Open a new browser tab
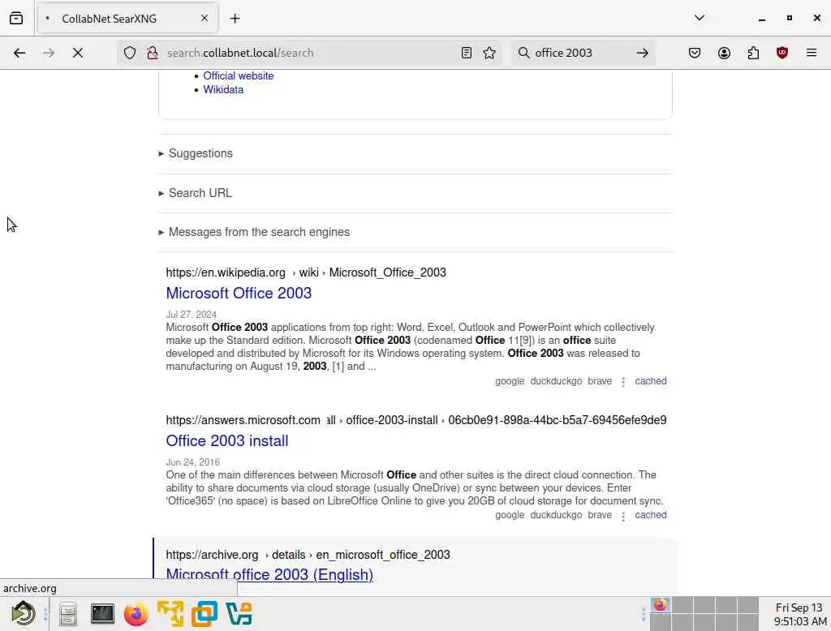 point(235,19)
